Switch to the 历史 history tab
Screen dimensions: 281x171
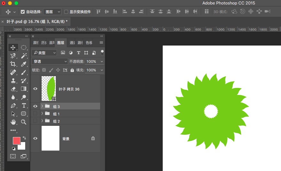click(x=44, y=43)
